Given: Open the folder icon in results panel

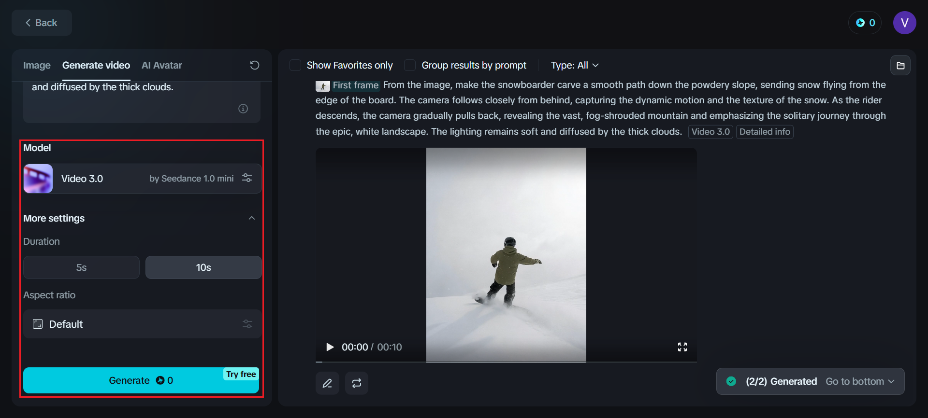Looking at the screenshot, I should click(900, 66).
